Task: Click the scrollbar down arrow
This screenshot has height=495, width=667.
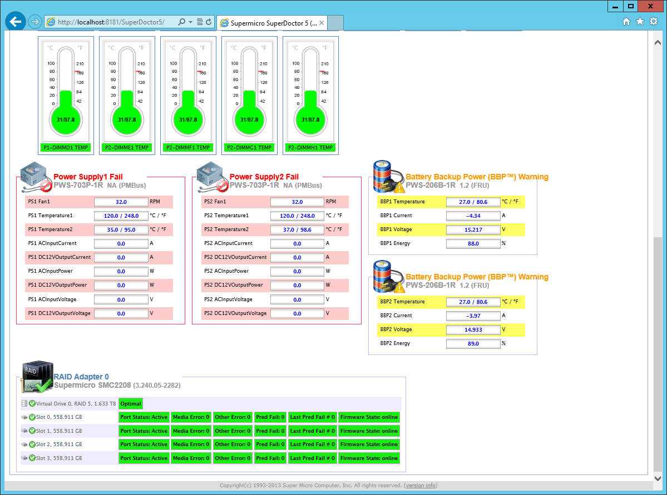Action: pos(658,478)
